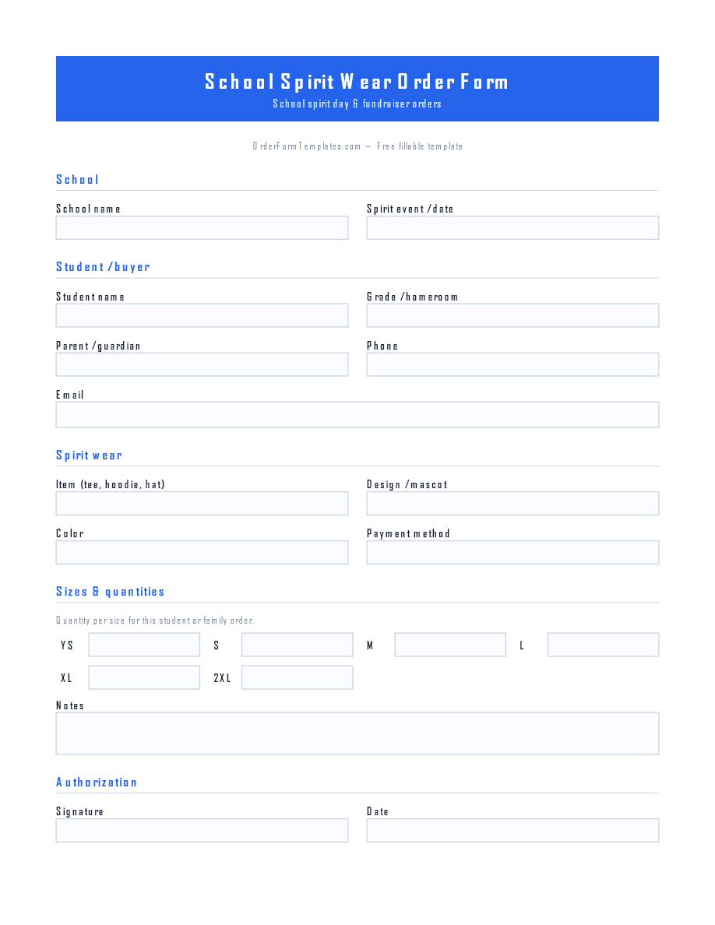The height and width of the screenshot is (925, 715).
Task: Click the Item (tee, hoodie, hat) field
Action: 202,503
